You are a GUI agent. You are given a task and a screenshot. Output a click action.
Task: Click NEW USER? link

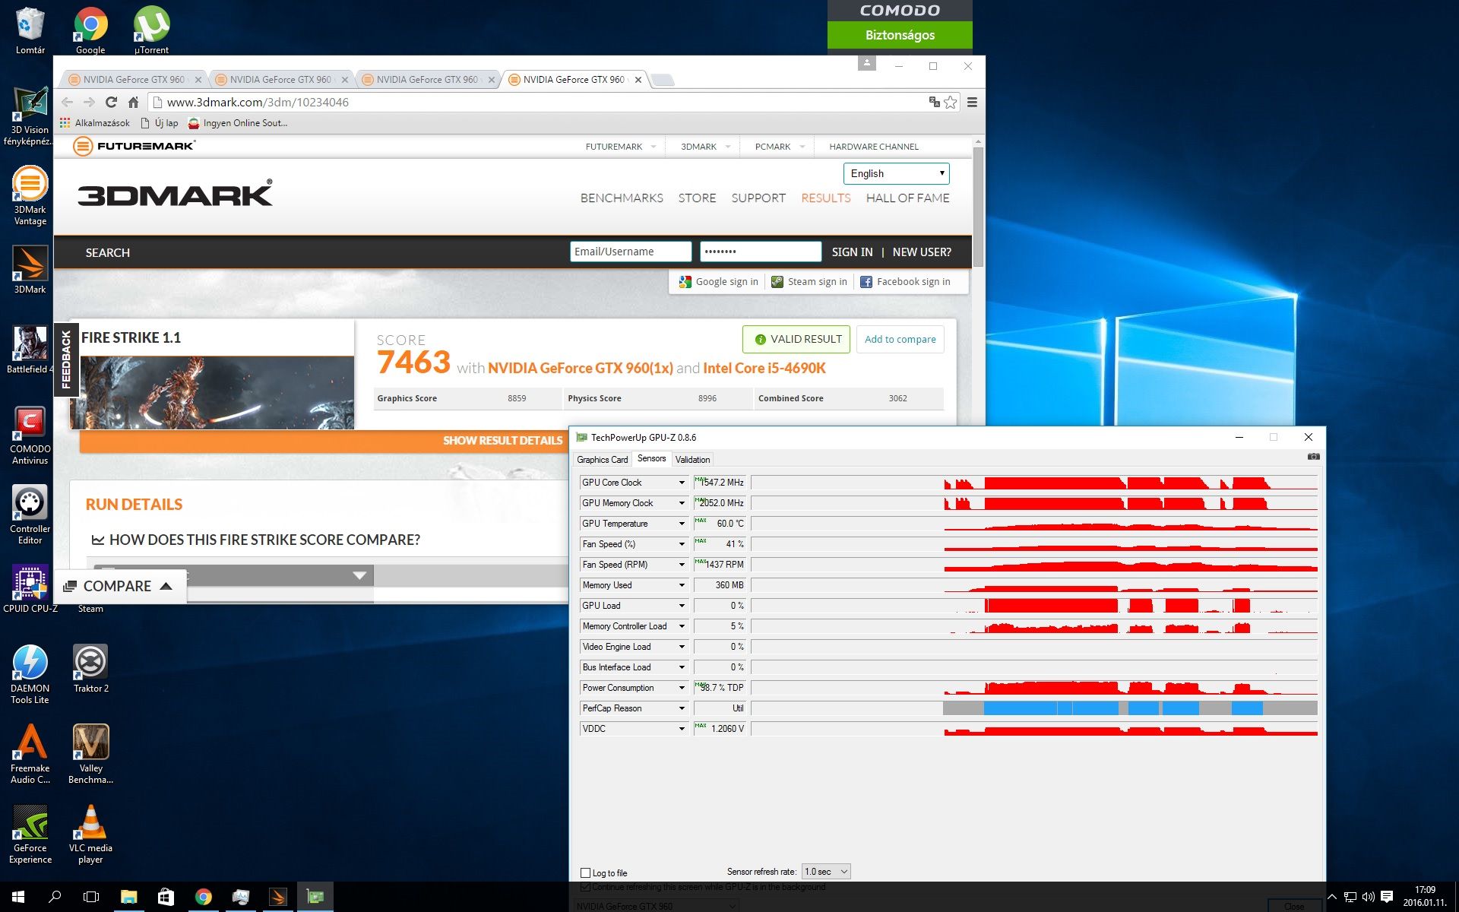coord(922,252)
